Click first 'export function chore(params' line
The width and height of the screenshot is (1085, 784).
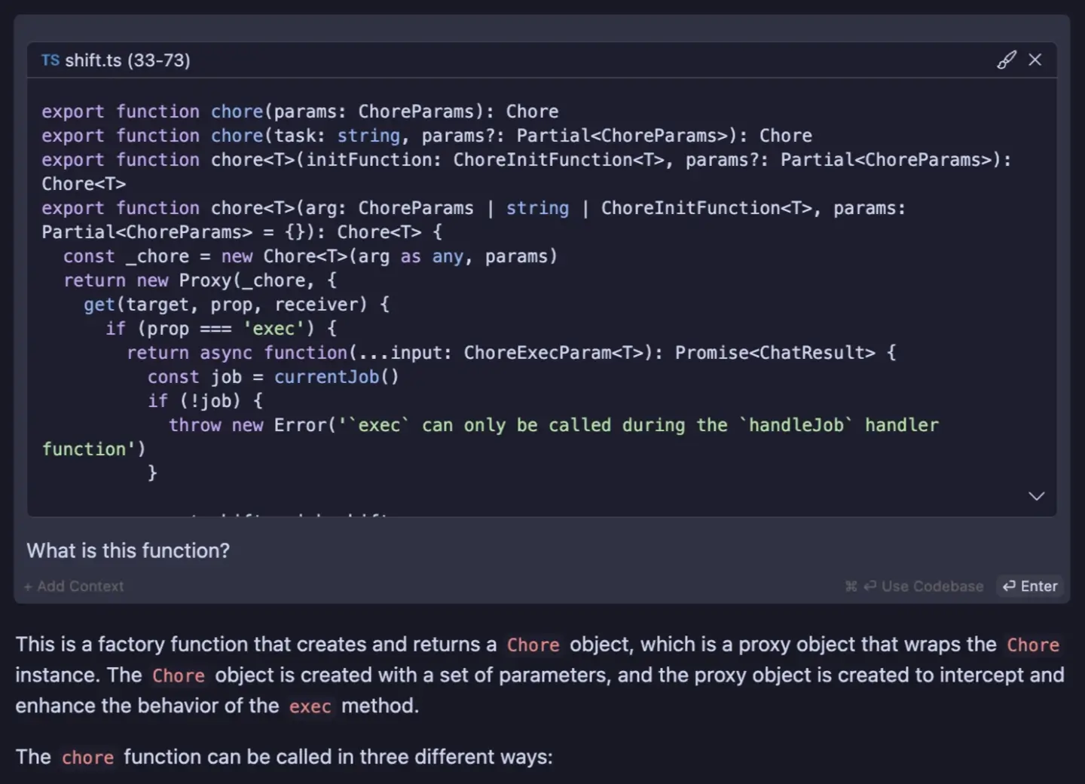(300, 112)
